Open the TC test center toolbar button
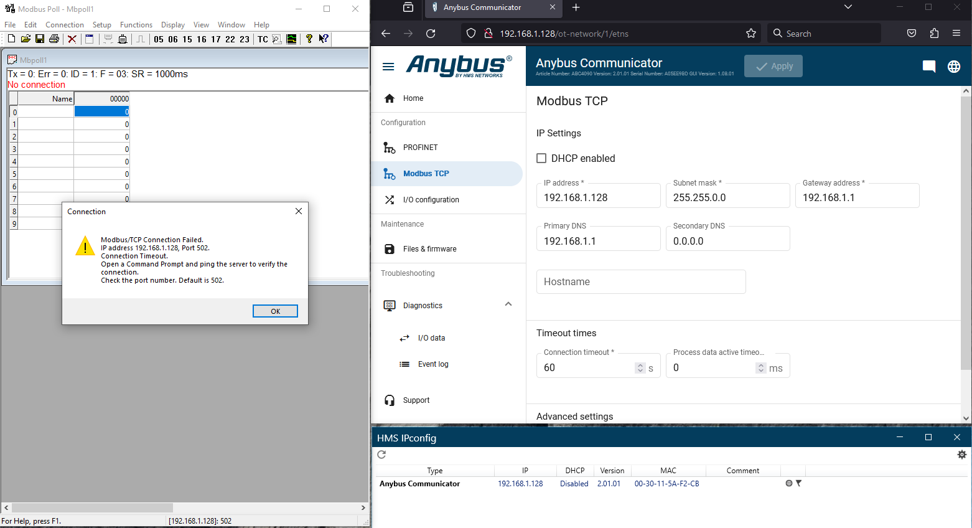The image size is (972, 528). tap(263, 39)
